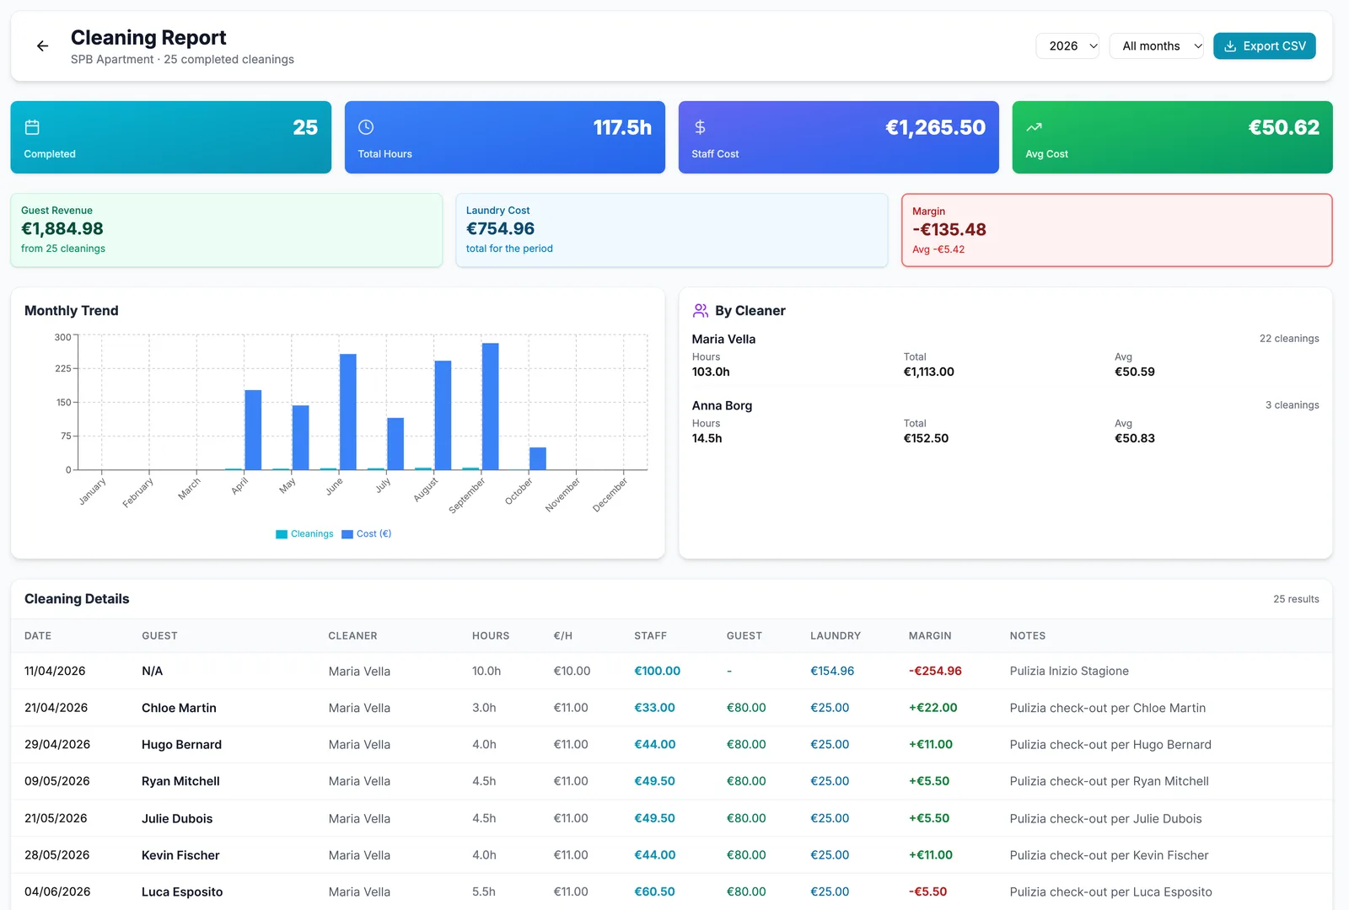
Task: Click the calendar icon on Completed card
Action: (x=32, y=127)
